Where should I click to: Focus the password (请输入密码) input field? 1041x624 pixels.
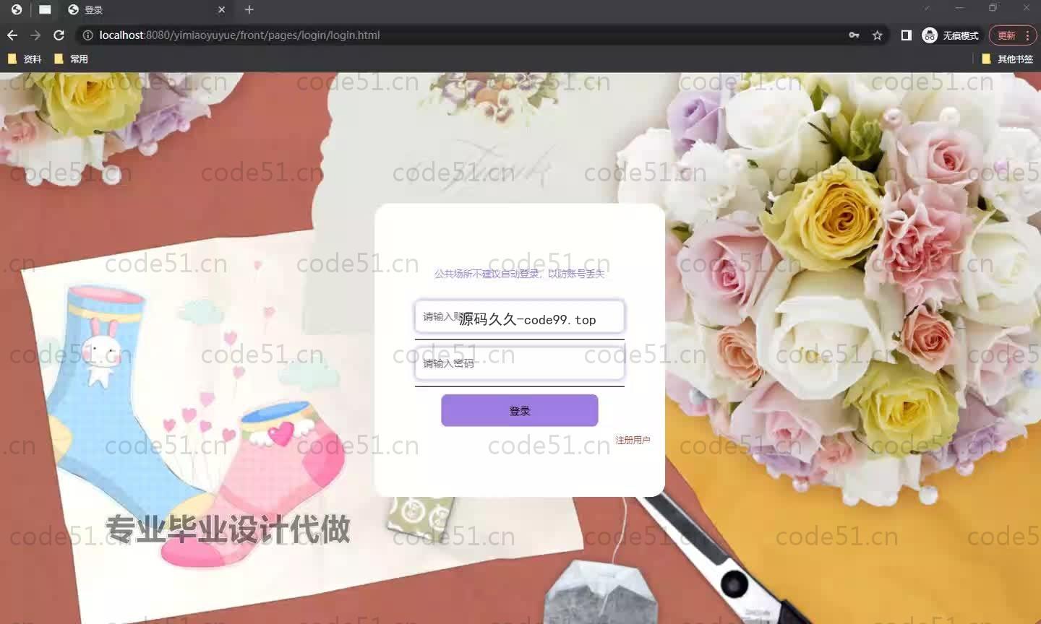(x=519, y=363)
